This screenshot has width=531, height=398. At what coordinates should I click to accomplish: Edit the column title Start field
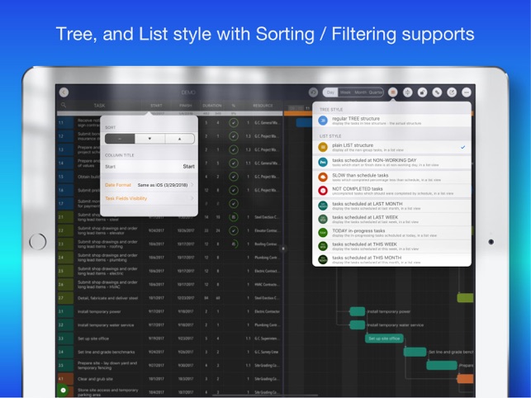point(149,166)
